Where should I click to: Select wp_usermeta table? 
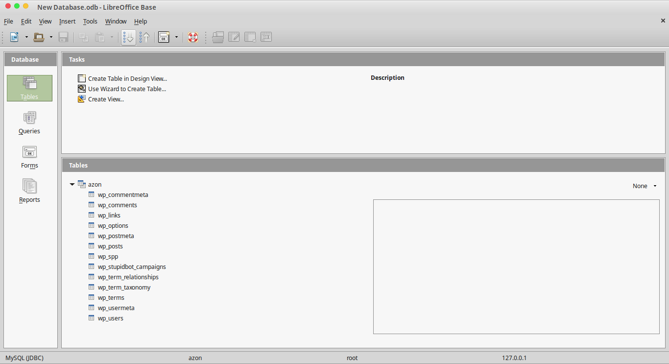coord(116,308)
